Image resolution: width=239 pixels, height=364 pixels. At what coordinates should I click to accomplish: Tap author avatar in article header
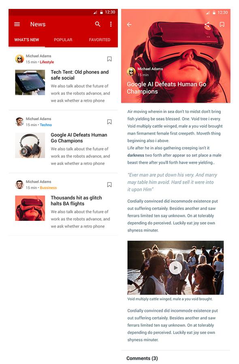click(131, 72)
